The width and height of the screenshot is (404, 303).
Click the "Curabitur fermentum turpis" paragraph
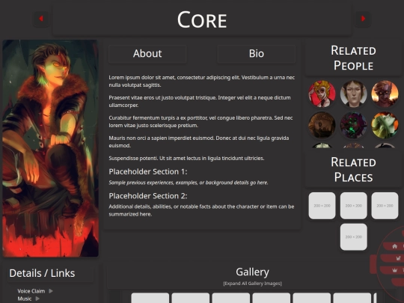(x=201, y=121)
